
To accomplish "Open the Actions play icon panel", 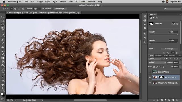I will pos(145,24).
